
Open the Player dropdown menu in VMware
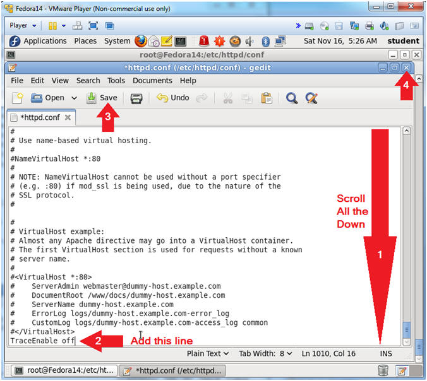[23, 26]
